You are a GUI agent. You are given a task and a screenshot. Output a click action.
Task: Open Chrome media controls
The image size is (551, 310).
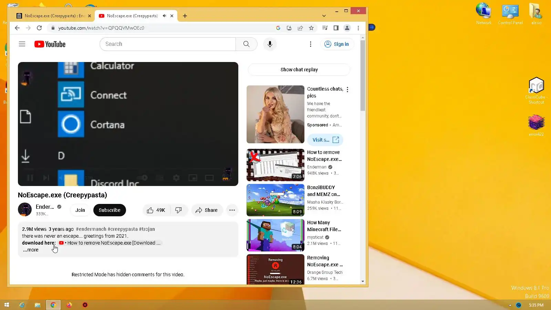click(325, 28)
